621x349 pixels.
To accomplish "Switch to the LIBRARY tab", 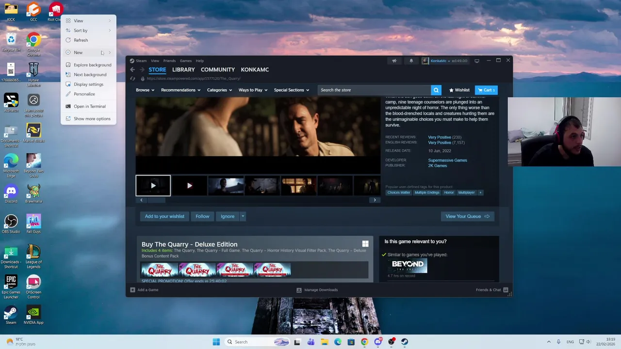I will [183, 70].
